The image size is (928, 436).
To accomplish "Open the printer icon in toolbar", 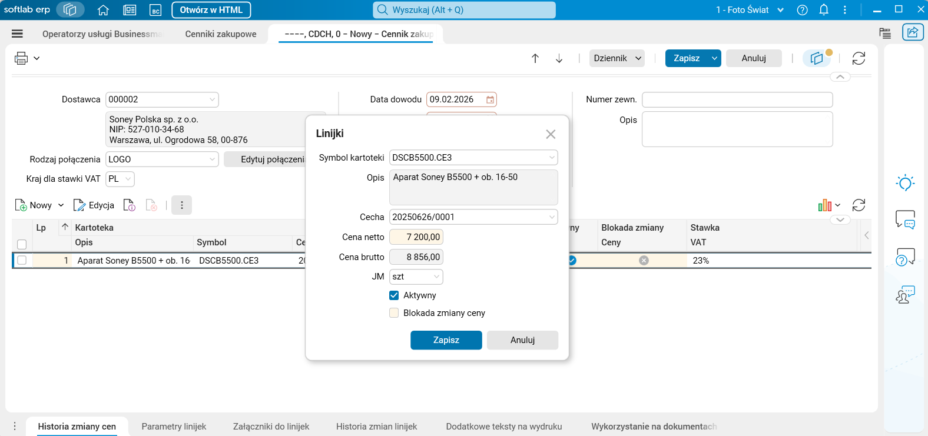I will coord(21,58).
